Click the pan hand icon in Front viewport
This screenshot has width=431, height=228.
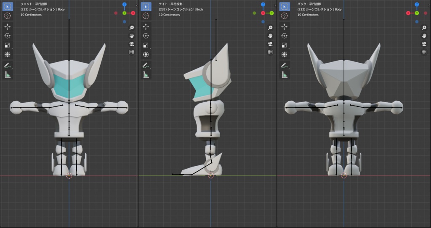tap(132, 36)
